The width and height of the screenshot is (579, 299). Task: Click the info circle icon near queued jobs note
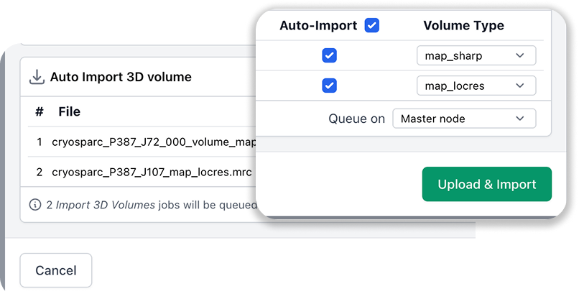[35, 204]
